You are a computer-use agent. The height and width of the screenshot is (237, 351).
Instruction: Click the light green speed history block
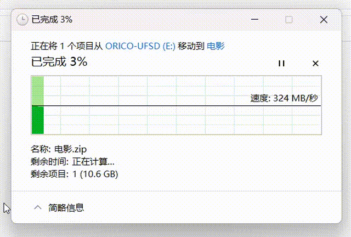click(x=38, y=91)
